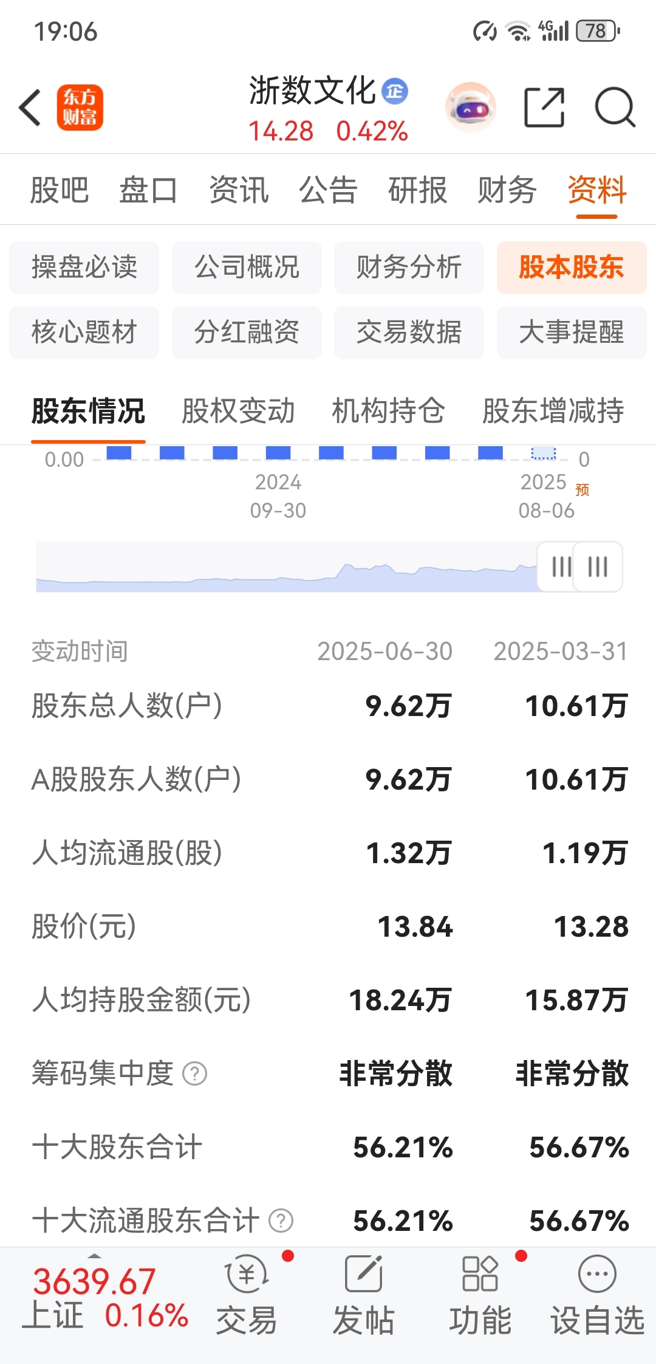Tap the speed gauge status icon
The image size is (656, 1364).
tap(485, 30)
